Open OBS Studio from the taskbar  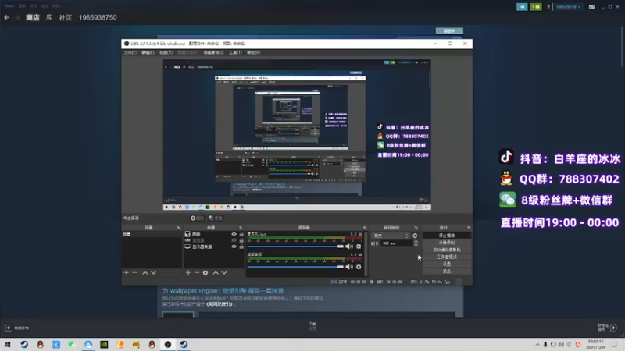tap(168, 344)
